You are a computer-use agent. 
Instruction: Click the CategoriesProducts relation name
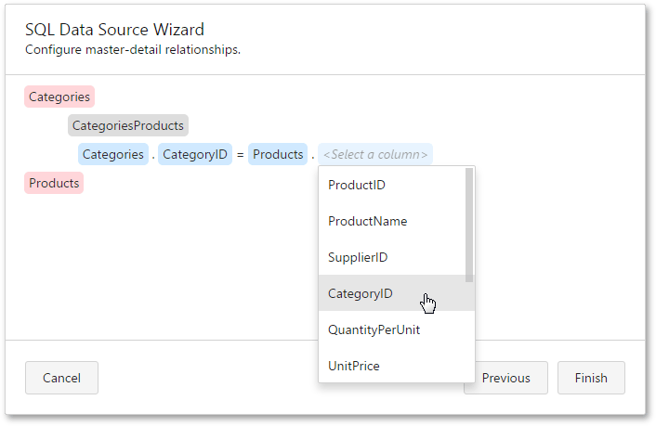[128, 125]
